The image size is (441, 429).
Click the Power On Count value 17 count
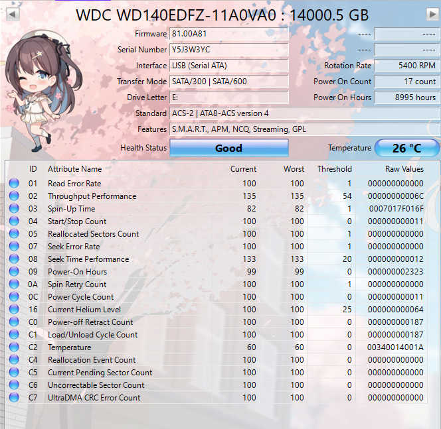point(406,82)
